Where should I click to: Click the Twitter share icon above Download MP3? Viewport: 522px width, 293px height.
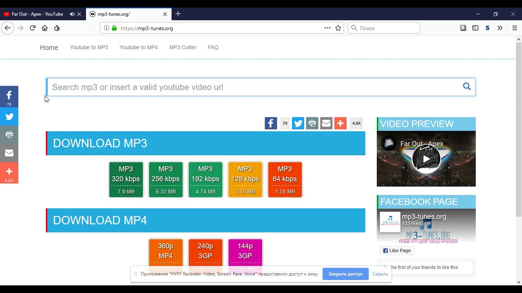pos(298,123)
